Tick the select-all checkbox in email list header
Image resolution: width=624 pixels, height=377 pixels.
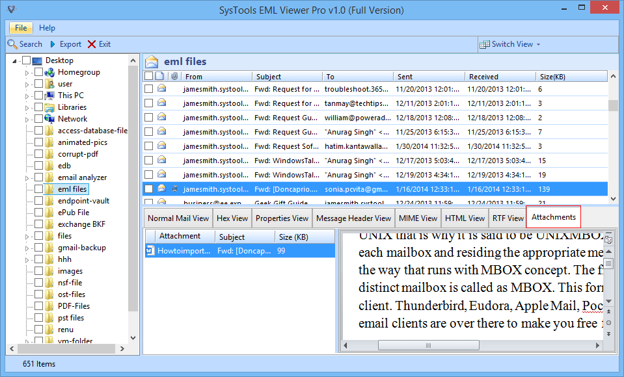coord(148,76)
